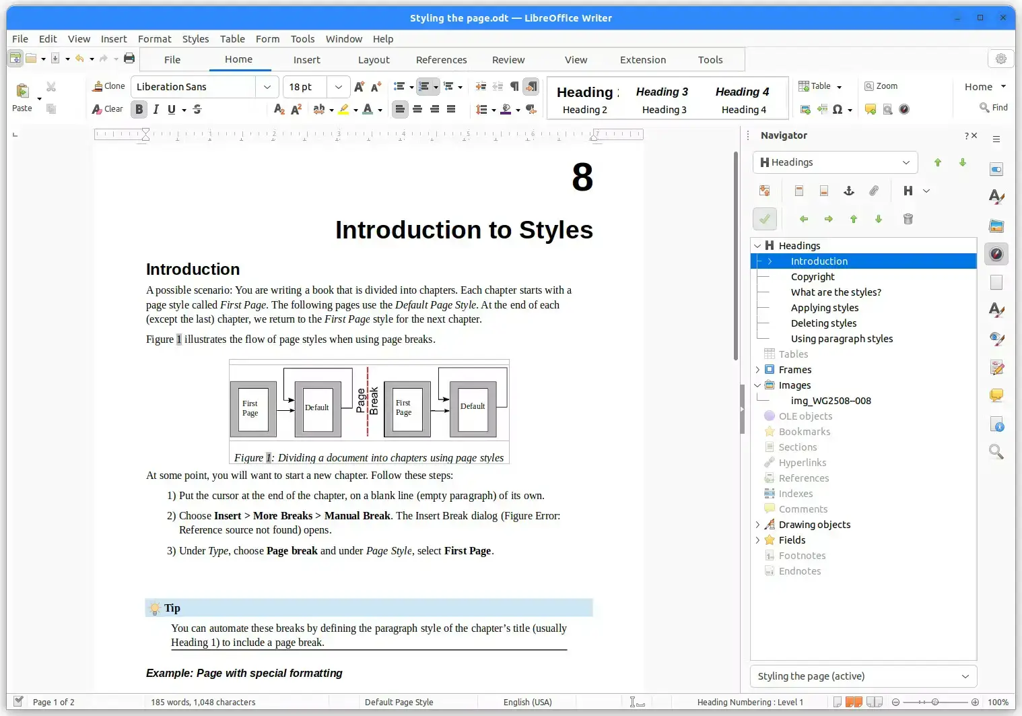Open the font name dropdown for Liberation Sans
Screen dimensions: 1022x716
coord(267,87)
